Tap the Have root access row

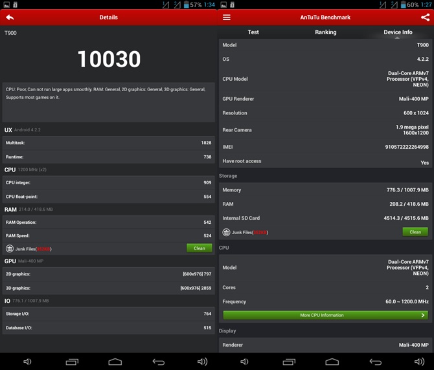(x=325, y=161)
